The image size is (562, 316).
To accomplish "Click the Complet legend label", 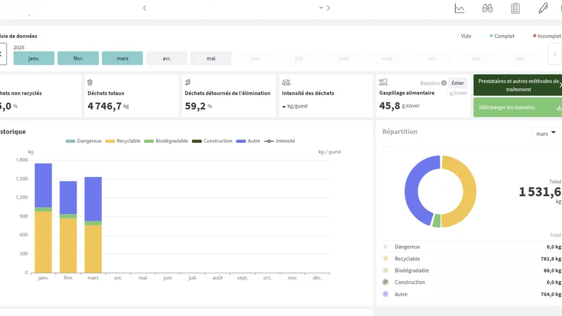I will tap(504, 36).
